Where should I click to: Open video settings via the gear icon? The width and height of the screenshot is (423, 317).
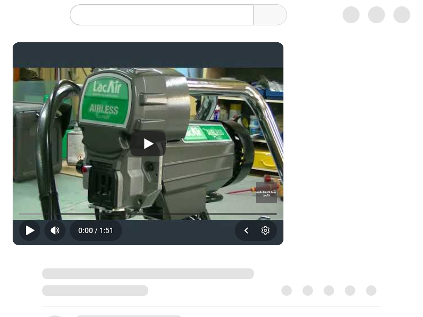(265, 230)
